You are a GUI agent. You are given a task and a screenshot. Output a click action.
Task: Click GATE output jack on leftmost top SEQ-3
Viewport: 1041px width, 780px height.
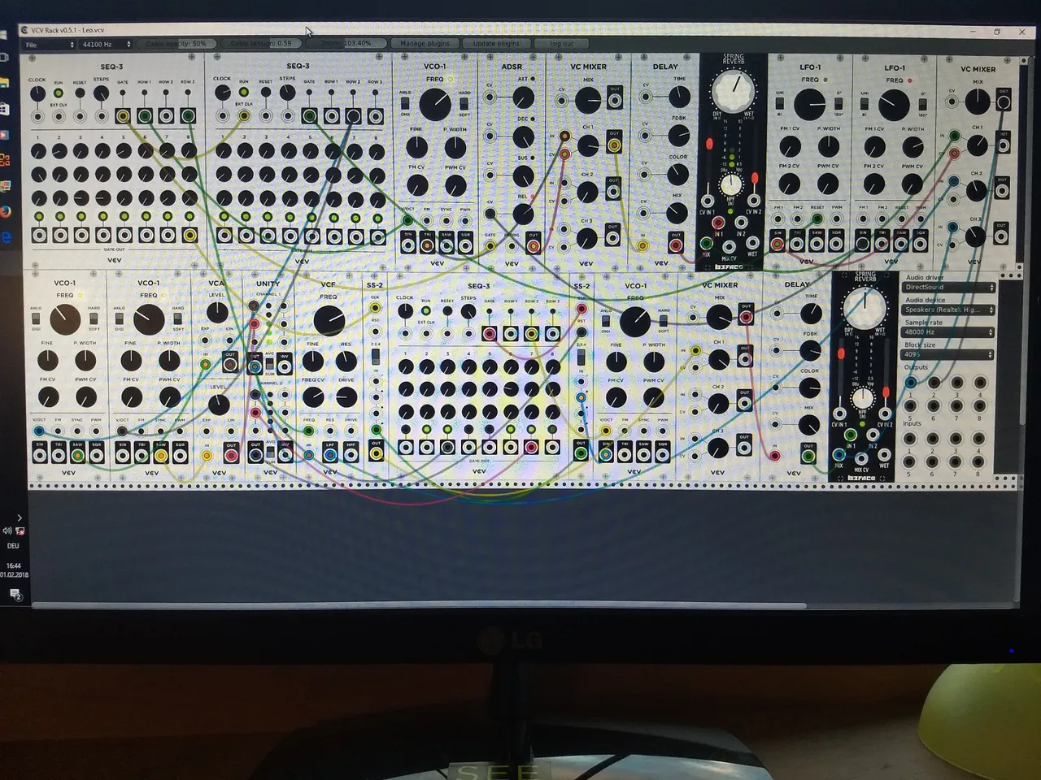pos(122,116)
